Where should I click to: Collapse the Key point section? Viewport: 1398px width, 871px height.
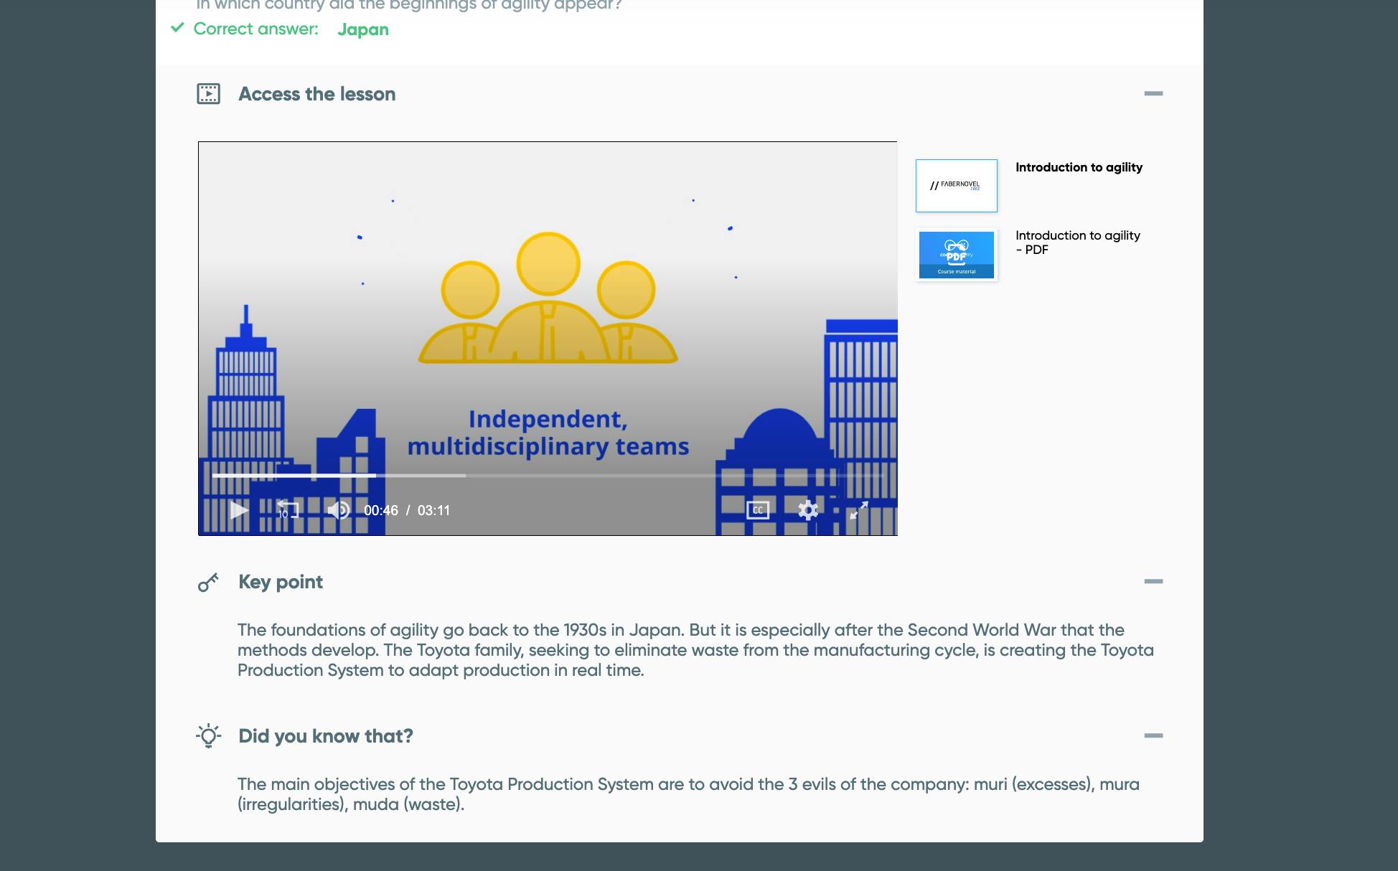(x=1153, y=581)
